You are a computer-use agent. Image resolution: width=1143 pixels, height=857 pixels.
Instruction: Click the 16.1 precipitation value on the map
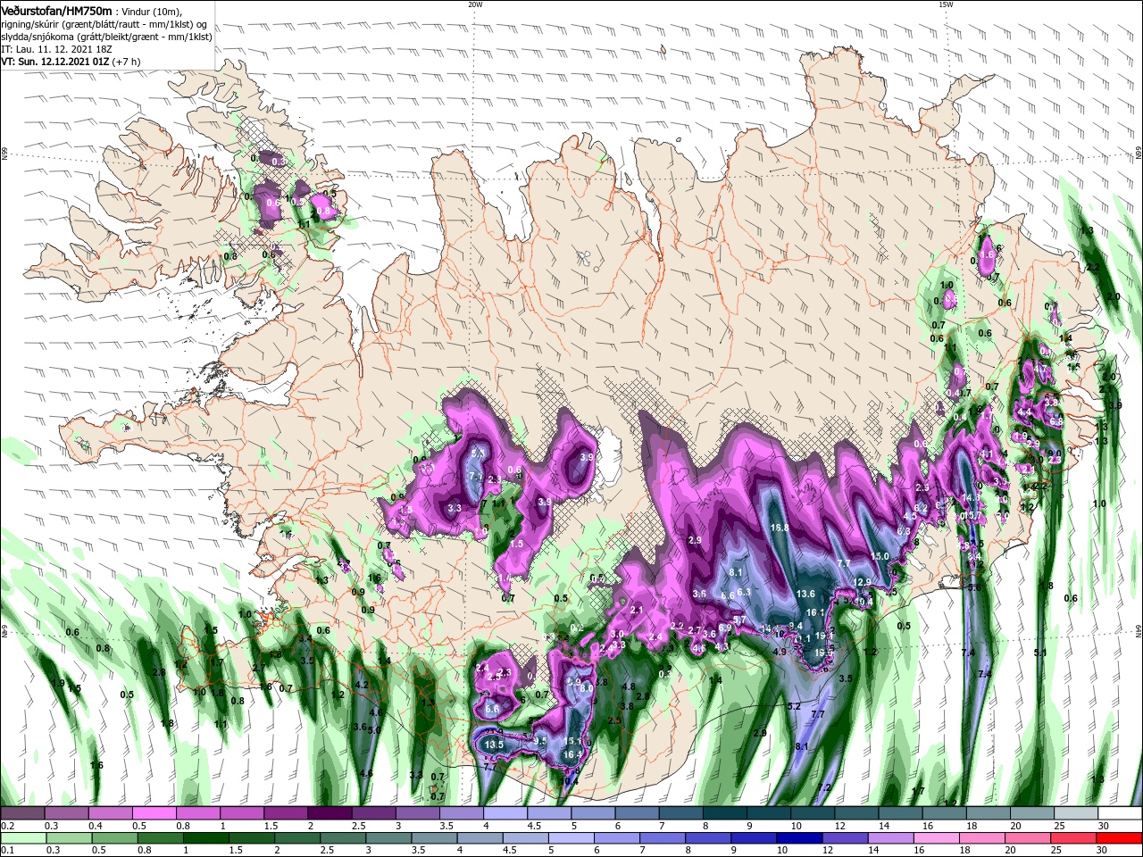815,612
